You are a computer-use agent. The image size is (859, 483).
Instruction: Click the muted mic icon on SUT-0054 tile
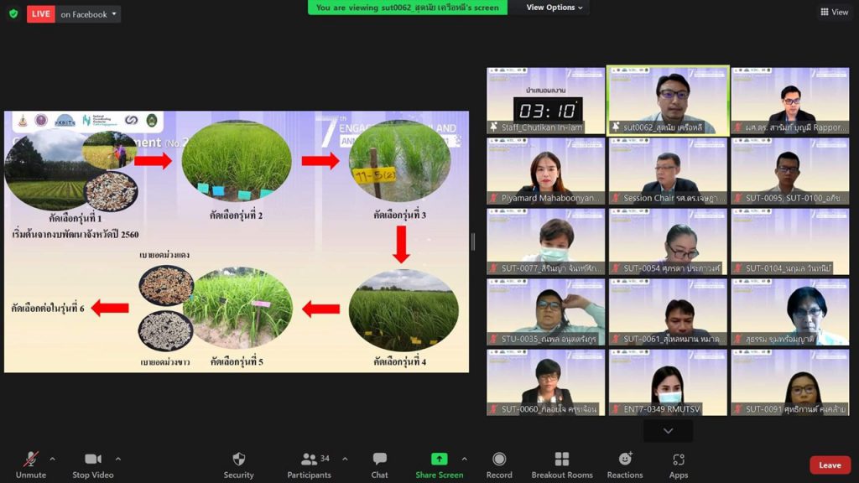[616, 268]
